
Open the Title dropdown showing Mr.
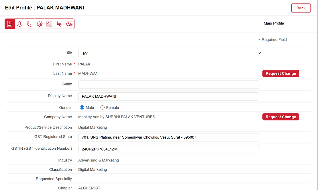pyautogui.click(x=170, y=53)
